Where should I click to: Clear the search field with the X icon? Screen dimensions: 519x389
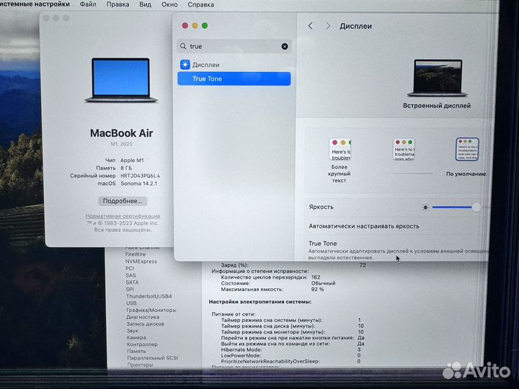pos(284,46)
